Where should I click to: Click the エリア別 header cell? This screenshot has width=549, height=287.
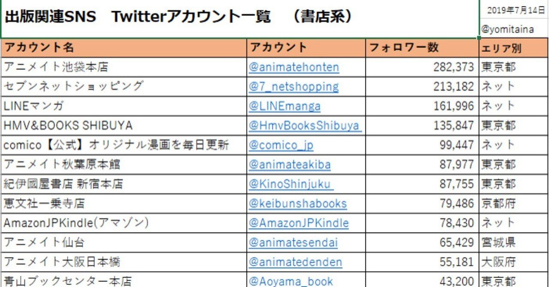[513, 48]
